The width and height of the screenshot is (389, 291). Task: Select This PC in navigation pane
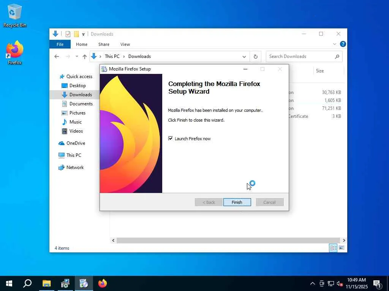70,155
